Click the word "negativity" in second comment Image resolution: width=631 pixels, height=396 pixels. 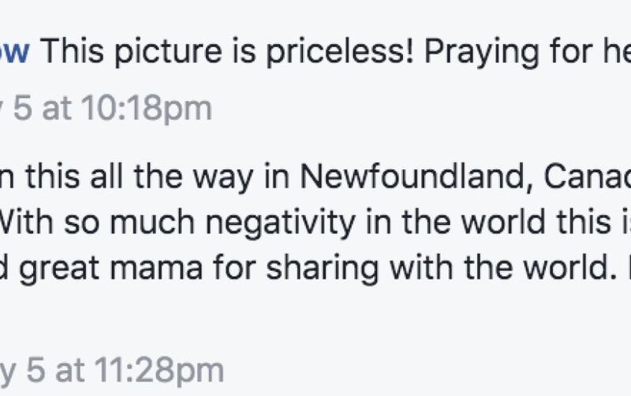point(281,223)
